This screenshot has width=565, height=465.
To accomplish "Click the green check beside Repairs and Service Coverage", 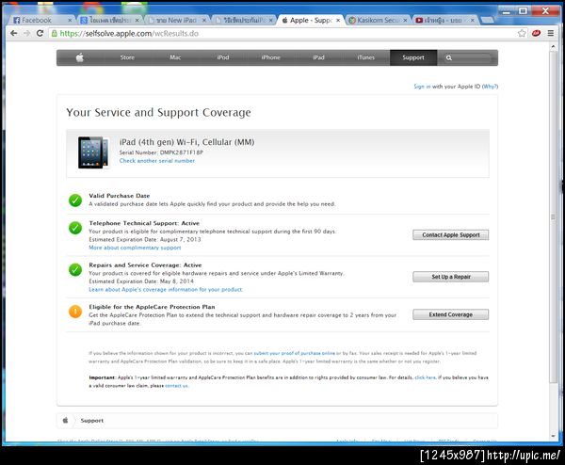I will click(x=75, y=269).
